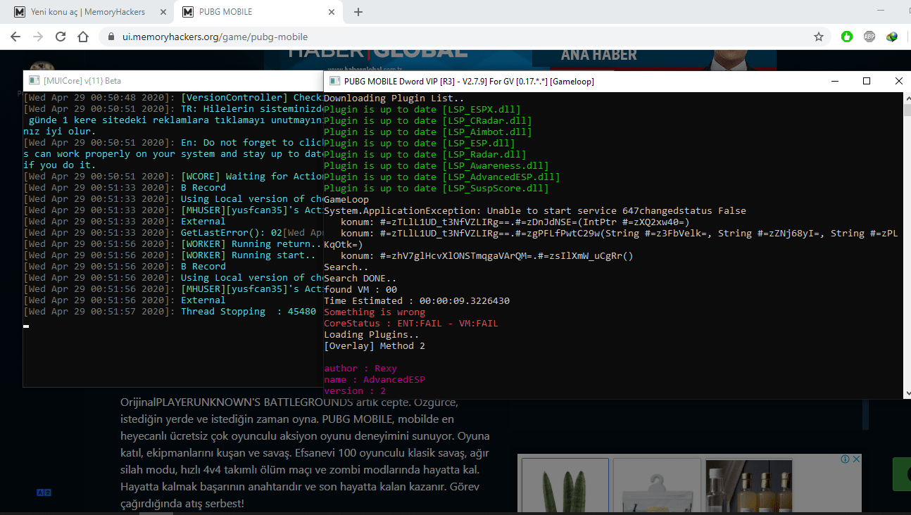
Task: Open the download manager globe extension
Action: point(892,37)
